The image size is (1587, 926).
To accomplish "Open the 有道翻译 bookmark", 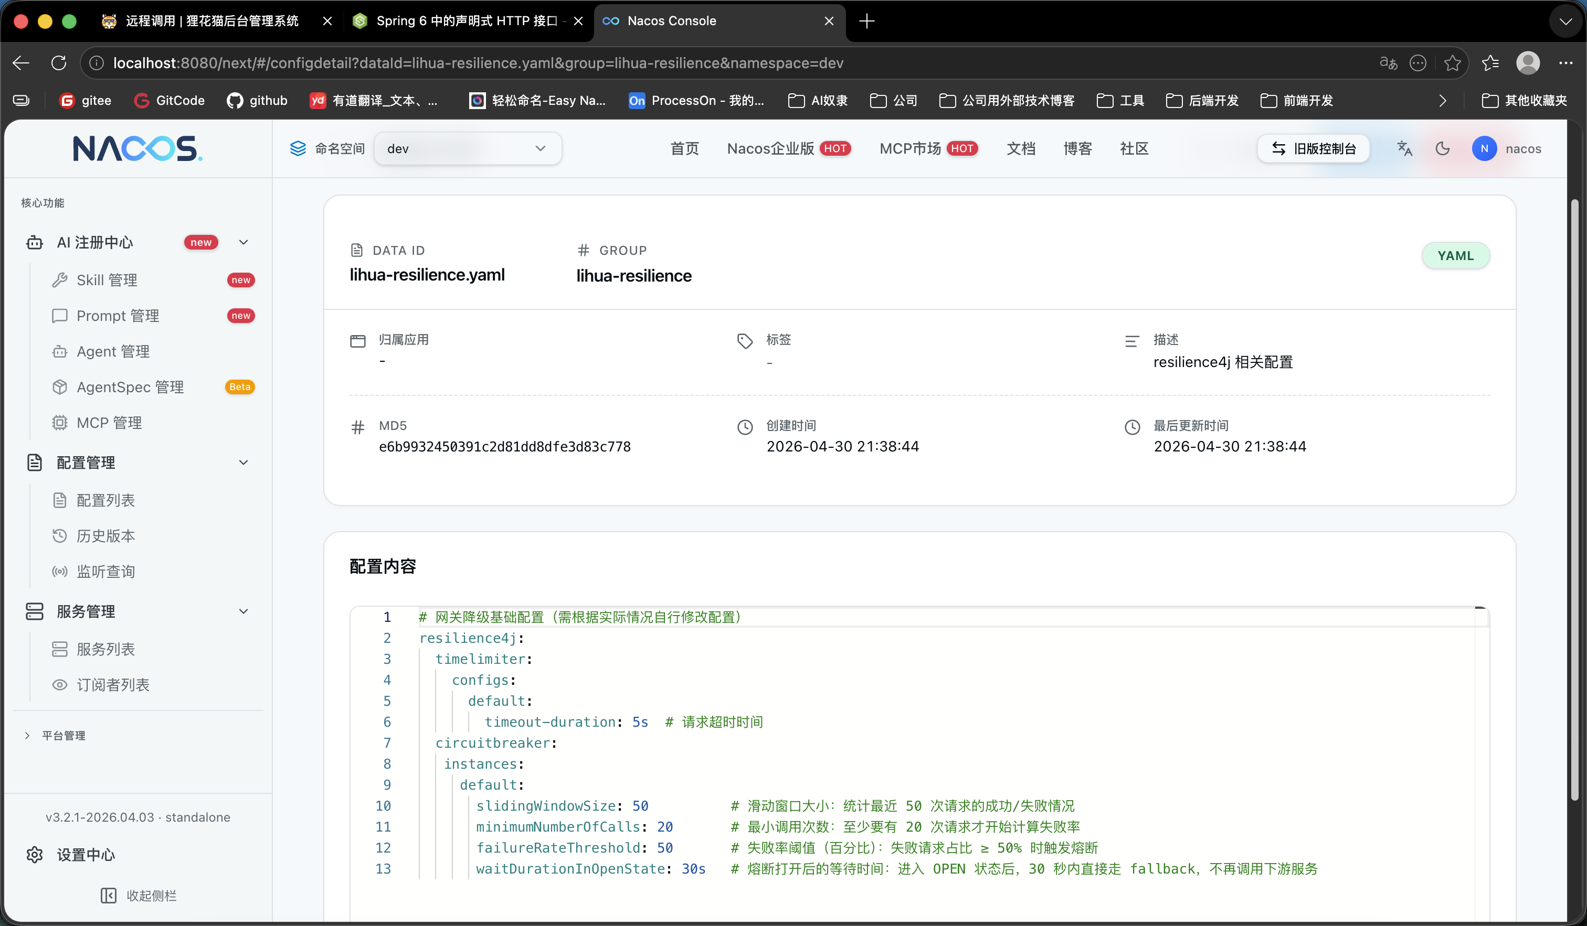I will tap(374, 100).
